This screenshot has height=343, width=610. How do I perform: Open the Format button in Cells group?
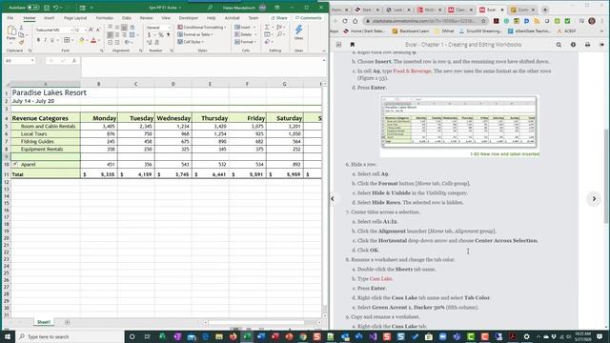pos(245,42)
